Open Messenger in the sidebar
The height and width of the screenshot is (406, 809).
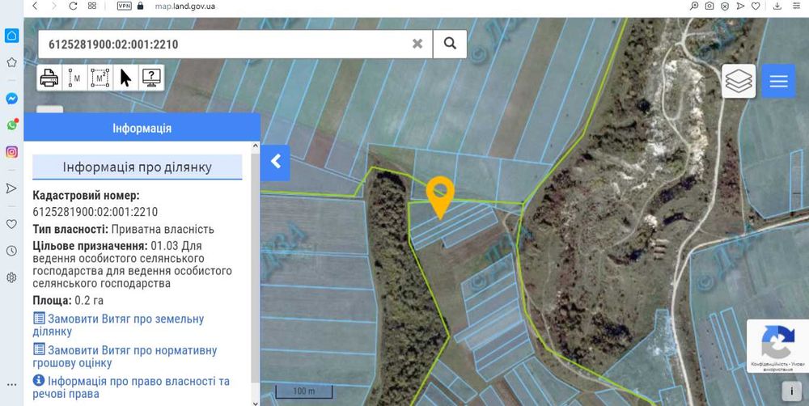click(x=11, y=99)
